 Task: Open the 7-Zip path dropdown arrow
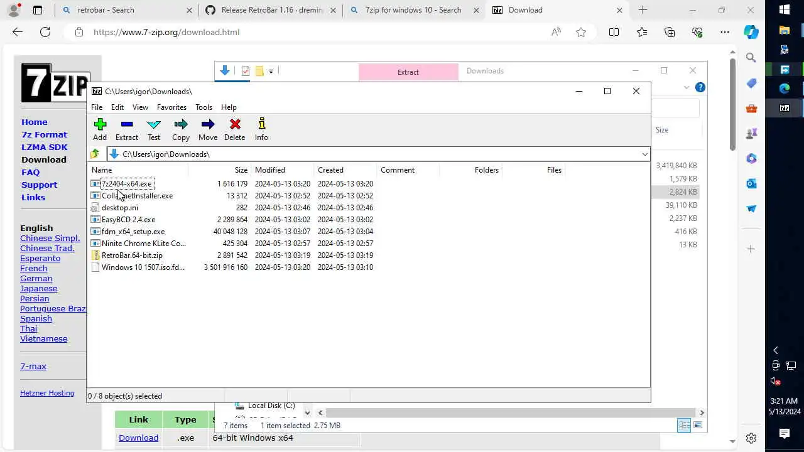(x=644, y=154)
